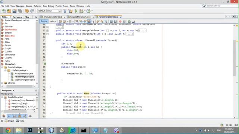This screenshot has width=239, height=134.
Task: Click the Next Bookmark icon
Action: point(102,22)
